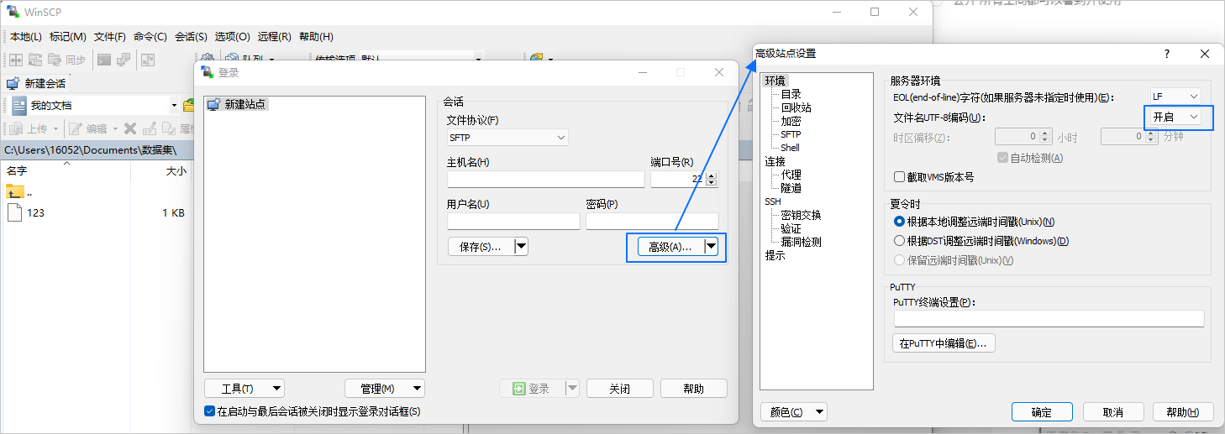Click the refresh toolbar icon beside PuTTY icon
This screenshot has height=434, width=1225.
[x=148, y=60]
